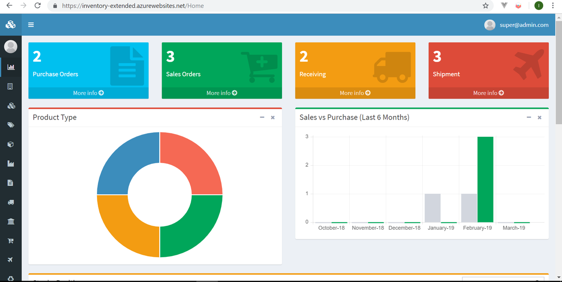Open the dashboard bar chart sidebar icon
The image size is (562, 282).
tap(10, 66)
